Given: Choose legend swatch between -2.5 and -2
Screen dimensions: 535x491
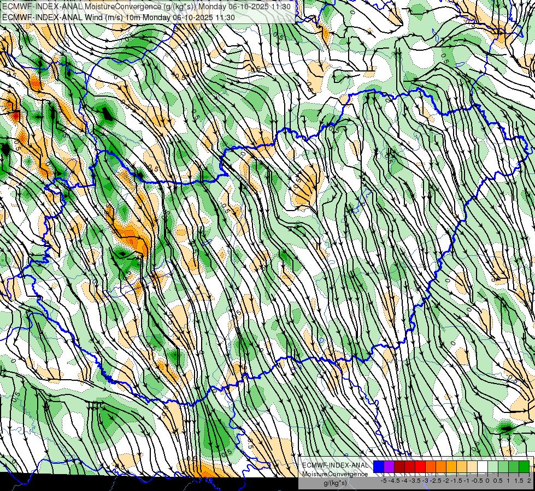Looking at the screenshot, I should click(x=441, y=467).
